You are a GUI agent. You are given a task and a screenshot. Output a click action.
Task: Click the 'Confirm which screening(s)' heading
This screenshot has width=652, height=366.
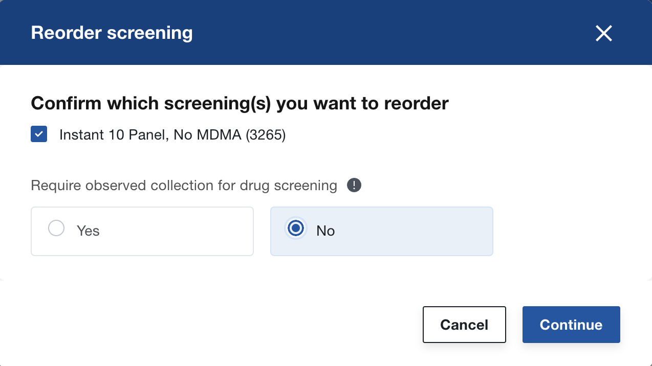coord(240,103)
